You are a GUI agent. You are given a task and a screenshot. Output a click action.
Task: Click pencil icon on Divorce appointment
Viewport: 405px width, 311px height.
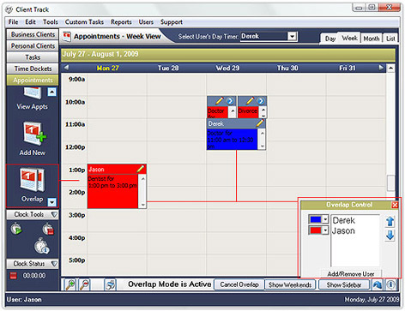pos(250,100)
